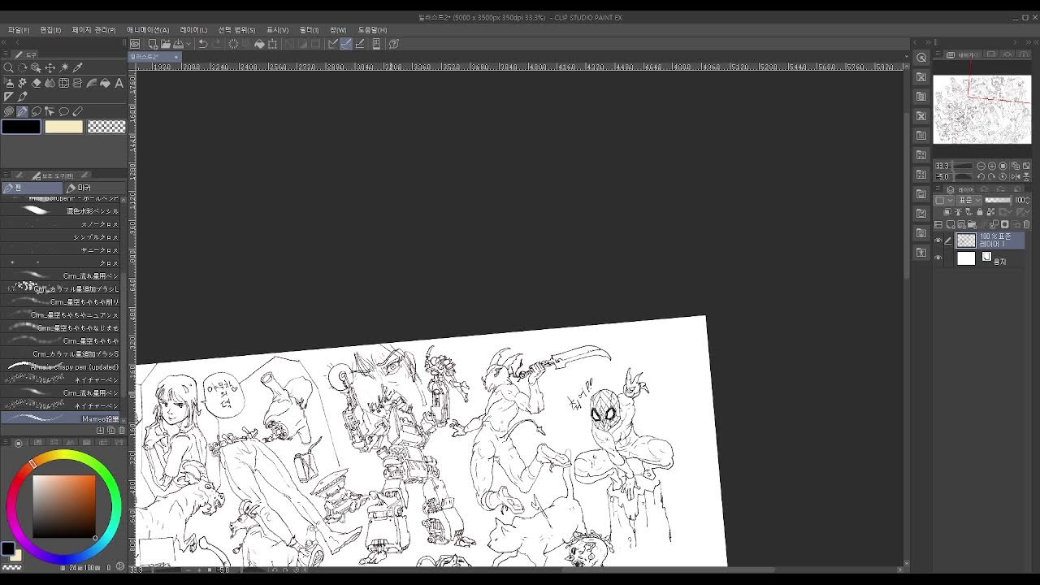Select the Decoration brush tool

(22, 83)
